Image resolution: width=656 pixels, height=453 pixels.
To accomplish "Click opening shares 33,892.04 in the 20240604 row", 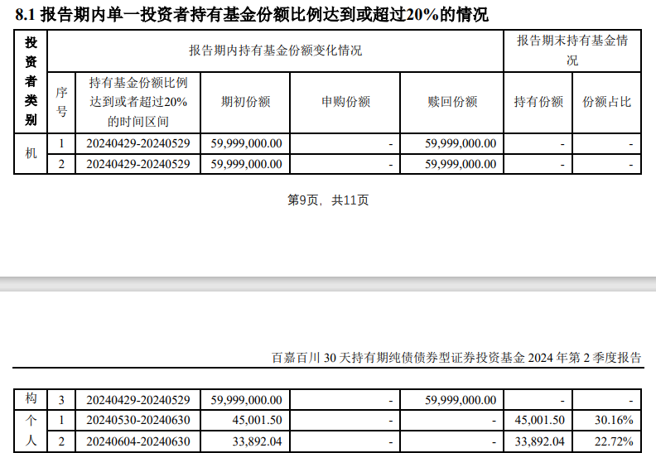I will 258,441.
